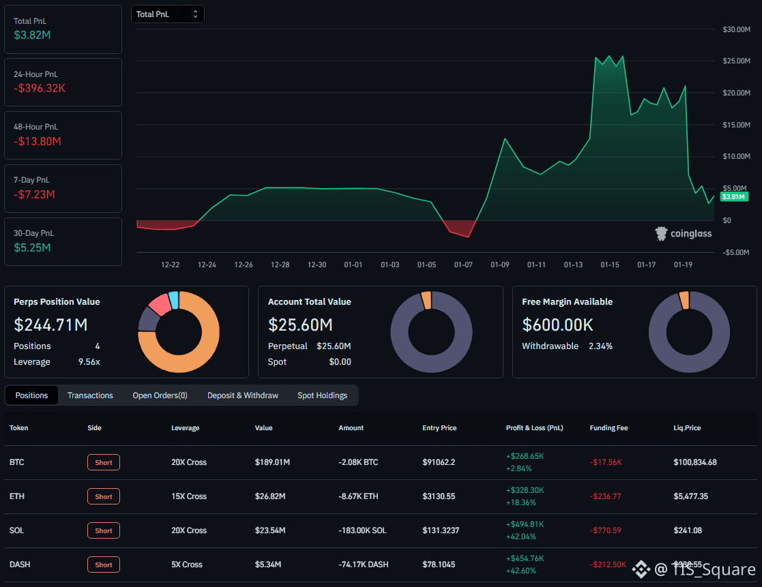Click the Account Total Value donut chart
The image size is (762, 587).
430,332
